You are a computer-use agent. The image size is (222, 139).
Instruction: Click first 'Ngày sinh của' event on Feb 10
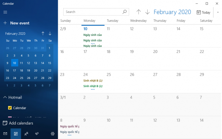[92, 35]
